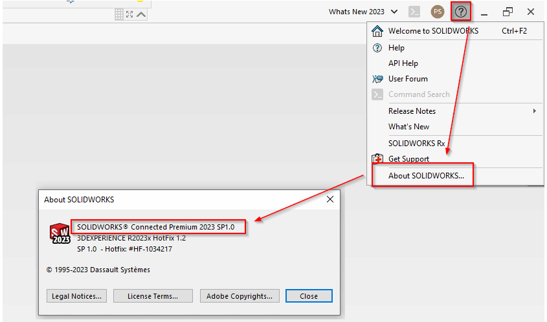
Task: Click the Hotfix #HF-1034217 line
Action: 124,249
